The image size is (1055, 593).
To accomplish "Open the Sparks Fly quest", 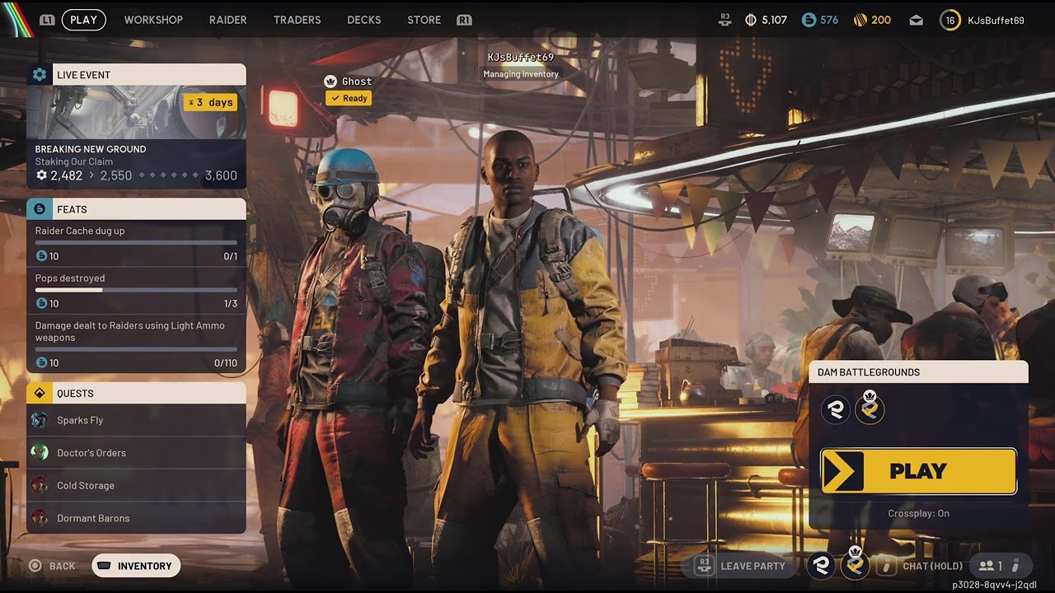I will pyautogui.click(x=136, y=420).
